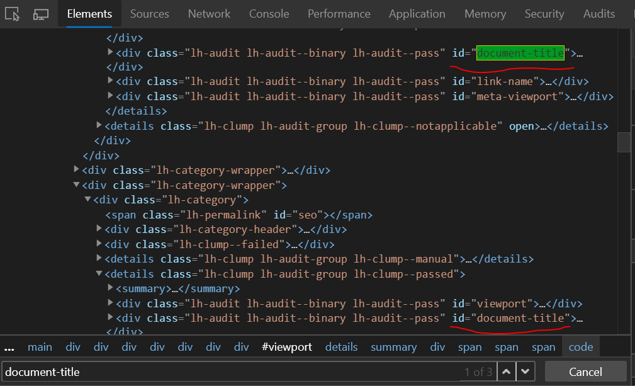
Task: Open the Security panel
Action: [x=544, y=13]
